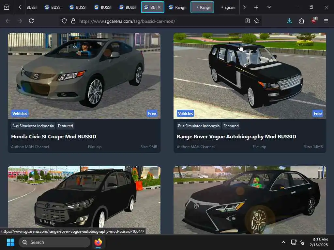The width and height of the screenshot is (334, 250).
Task: Click 'Size: 9MB' text
Action: (x=149, y=147)
